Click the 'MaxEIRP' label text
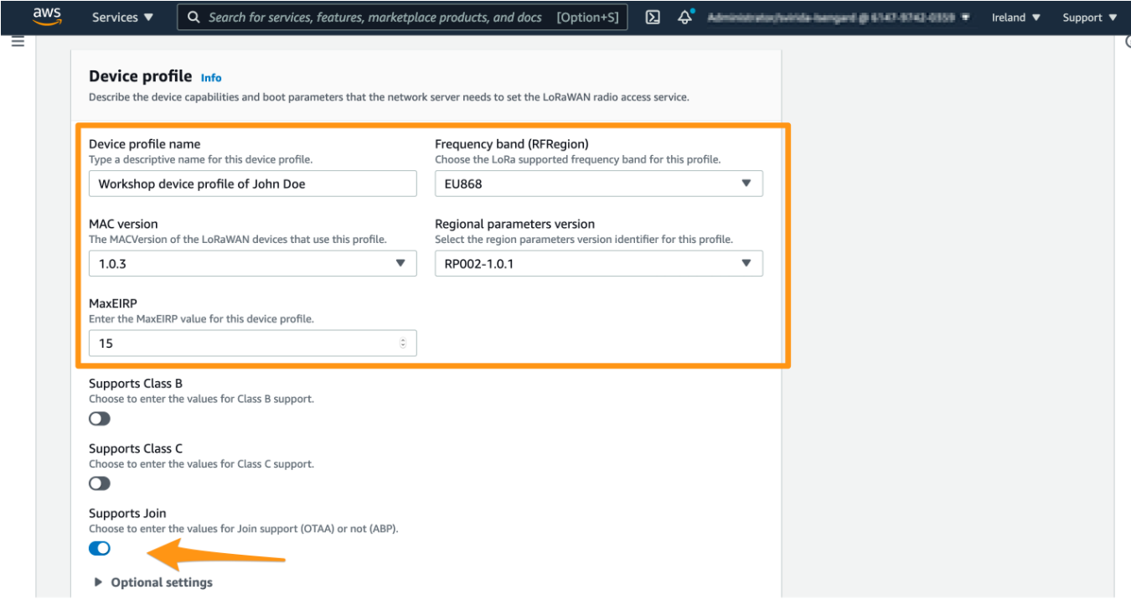This screenshot has width=1131, height=605. coord(112,303)
